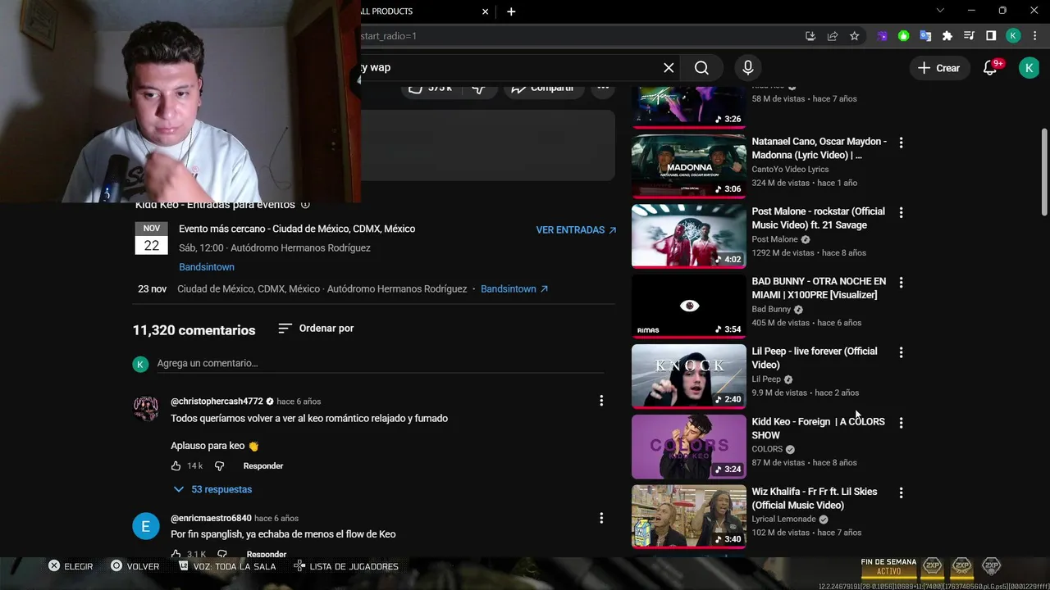Close the ALL PRODUCTS browser tab
The height and width of the screenshot is (590, 1050).
[x=485, y=11]
